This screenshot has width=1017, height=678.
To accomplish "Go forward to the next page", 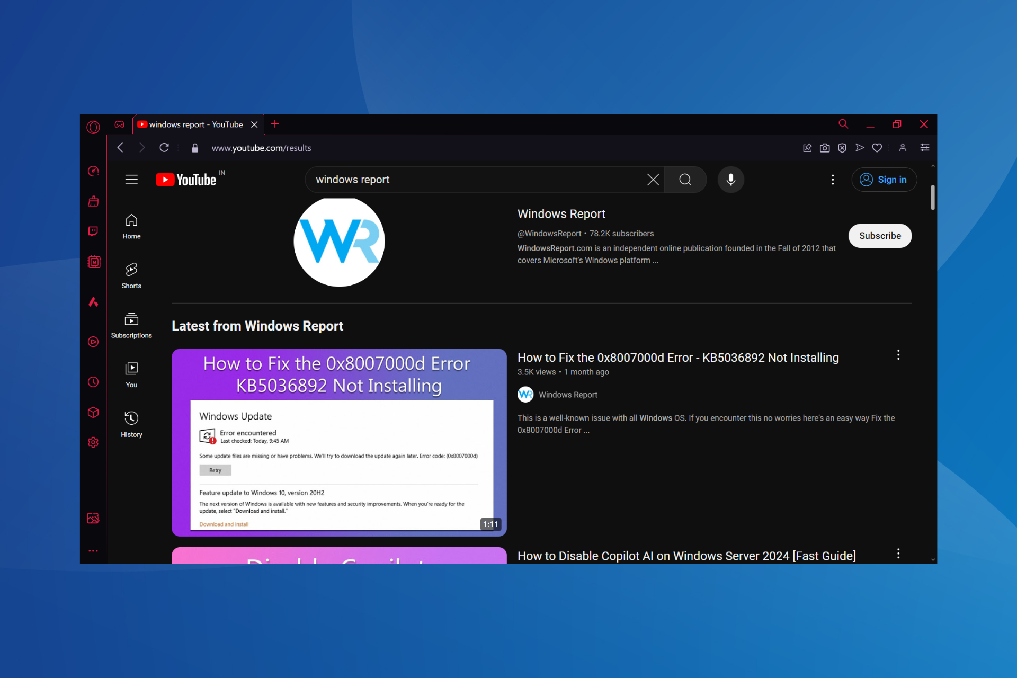I will coord(142,148).
